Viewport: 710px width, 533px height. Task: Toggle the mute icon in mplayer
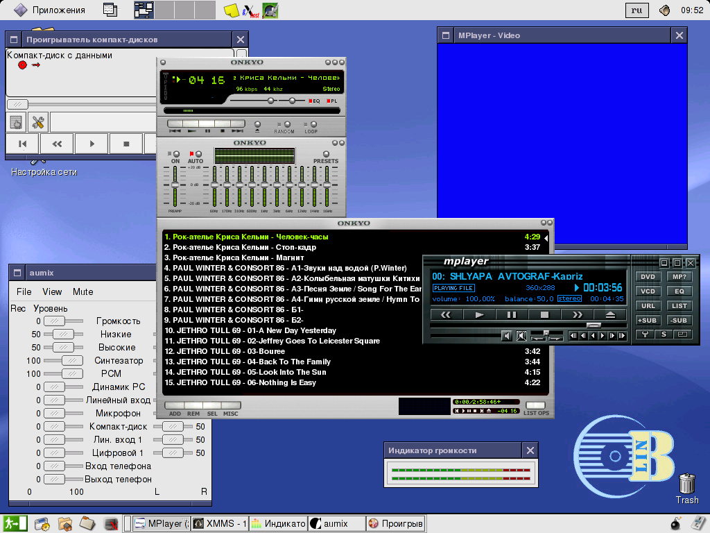tap(521, 336)
